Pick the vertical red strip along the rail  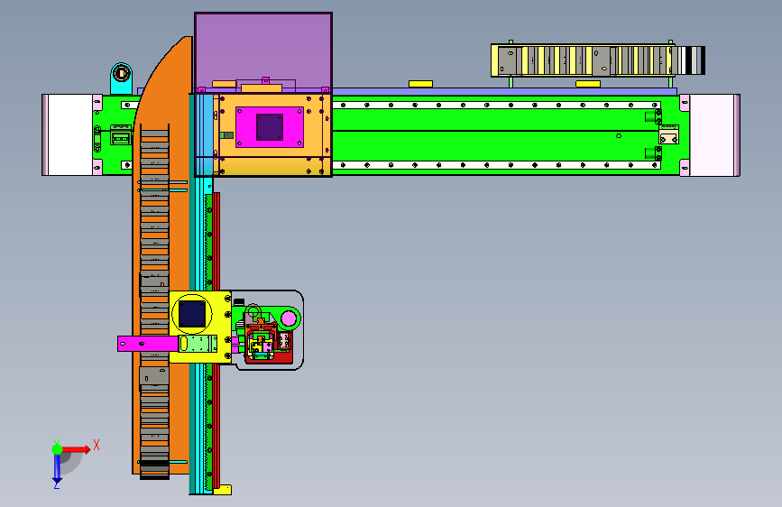[x=216, y=339]
